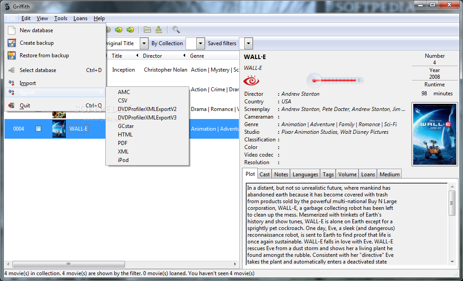Open the View menu
The width and height of the screenshot is (463, 281).
pos(42,18)
